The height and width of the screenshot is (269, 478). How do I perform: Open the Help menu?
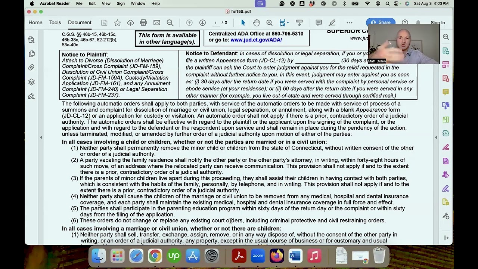point(155,3)
